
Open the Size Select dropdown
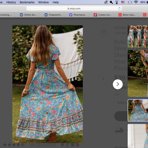pyautogui.click(x=121, y=103)
